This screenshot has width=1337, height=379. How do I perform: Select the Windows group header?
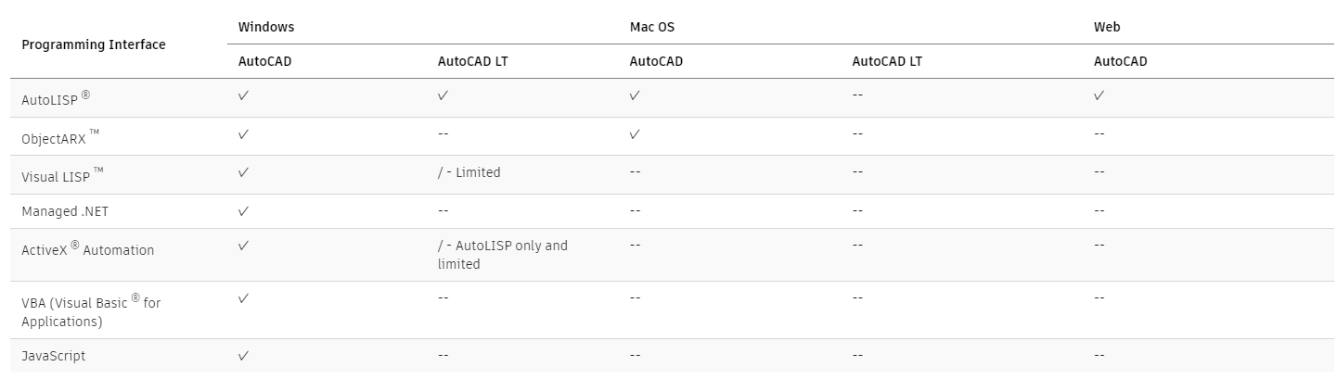click(x=266, y=27)
